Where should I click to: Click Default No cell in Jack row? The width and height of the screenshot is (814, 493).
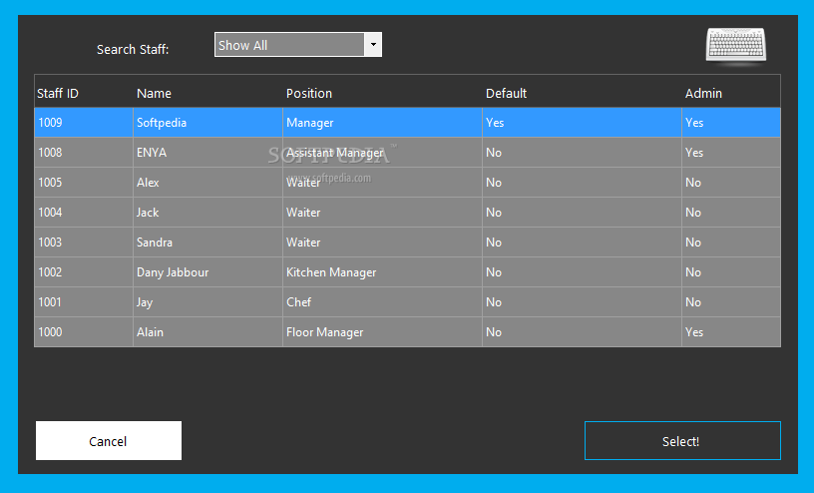point(582,213)
